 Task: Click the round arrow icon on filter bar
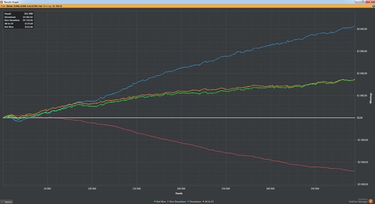[x=373, y=6]
